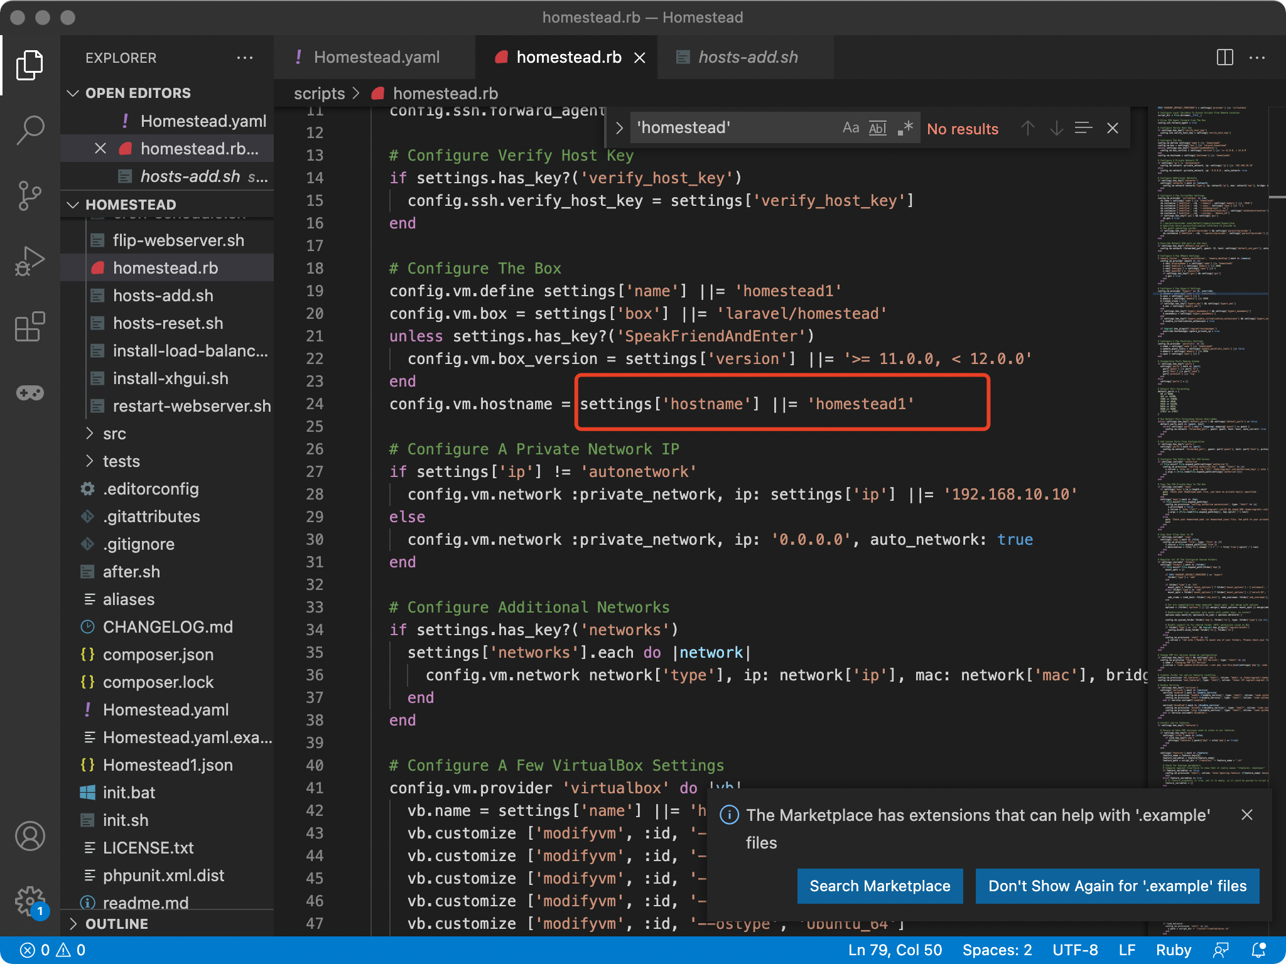Change indentation Spaces: 2

coord(997,950)
